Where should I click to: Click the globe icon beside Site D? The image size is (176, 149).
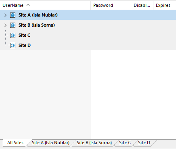13,45
